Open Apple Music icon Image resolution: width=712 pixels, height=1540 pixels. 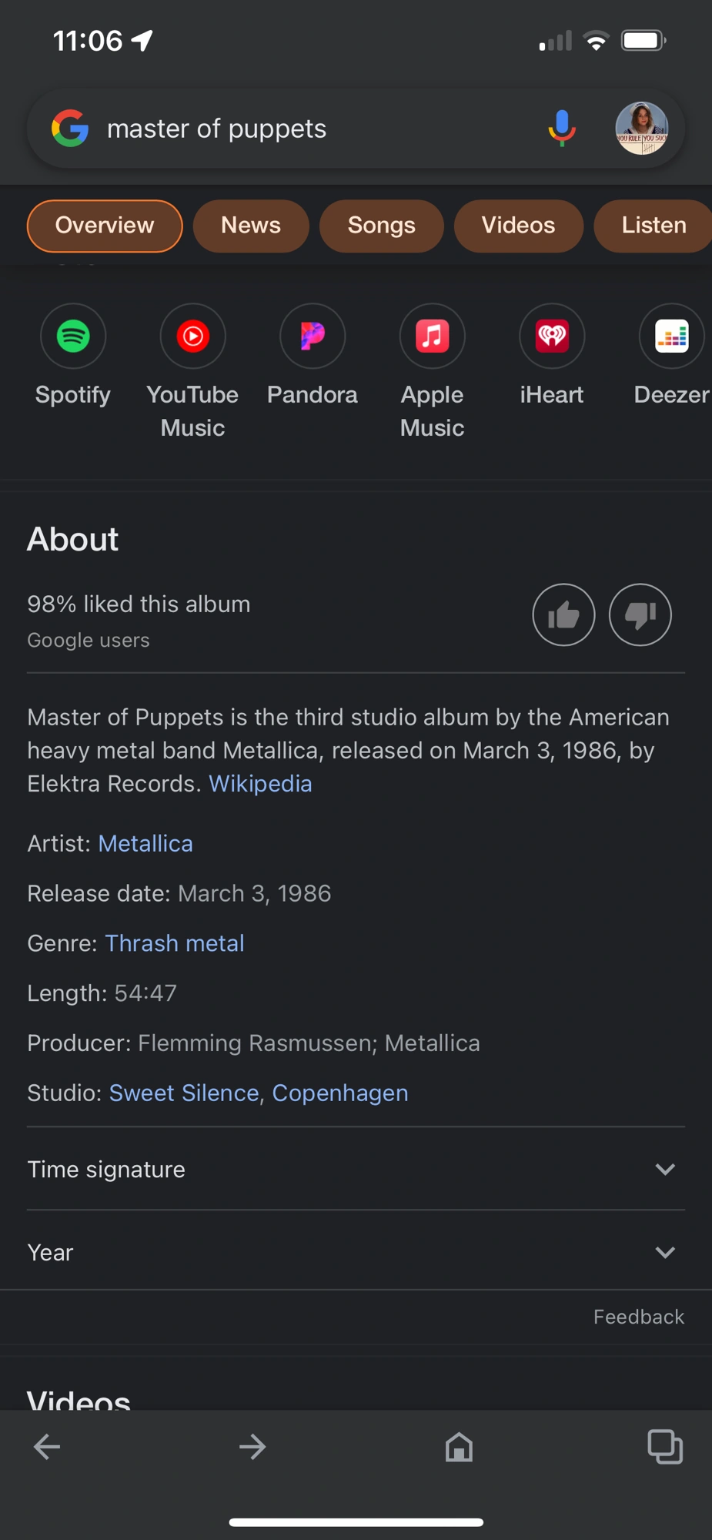432,336
